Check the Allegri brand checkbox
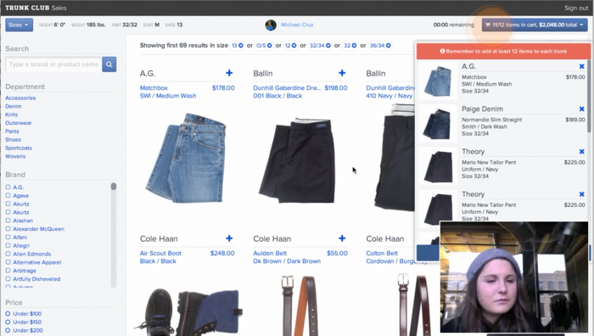 tap(8, 245)
